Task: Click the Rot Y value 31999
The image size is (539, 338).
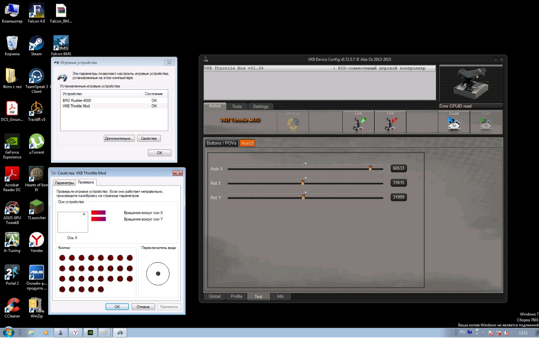Action: click(399, 197)
